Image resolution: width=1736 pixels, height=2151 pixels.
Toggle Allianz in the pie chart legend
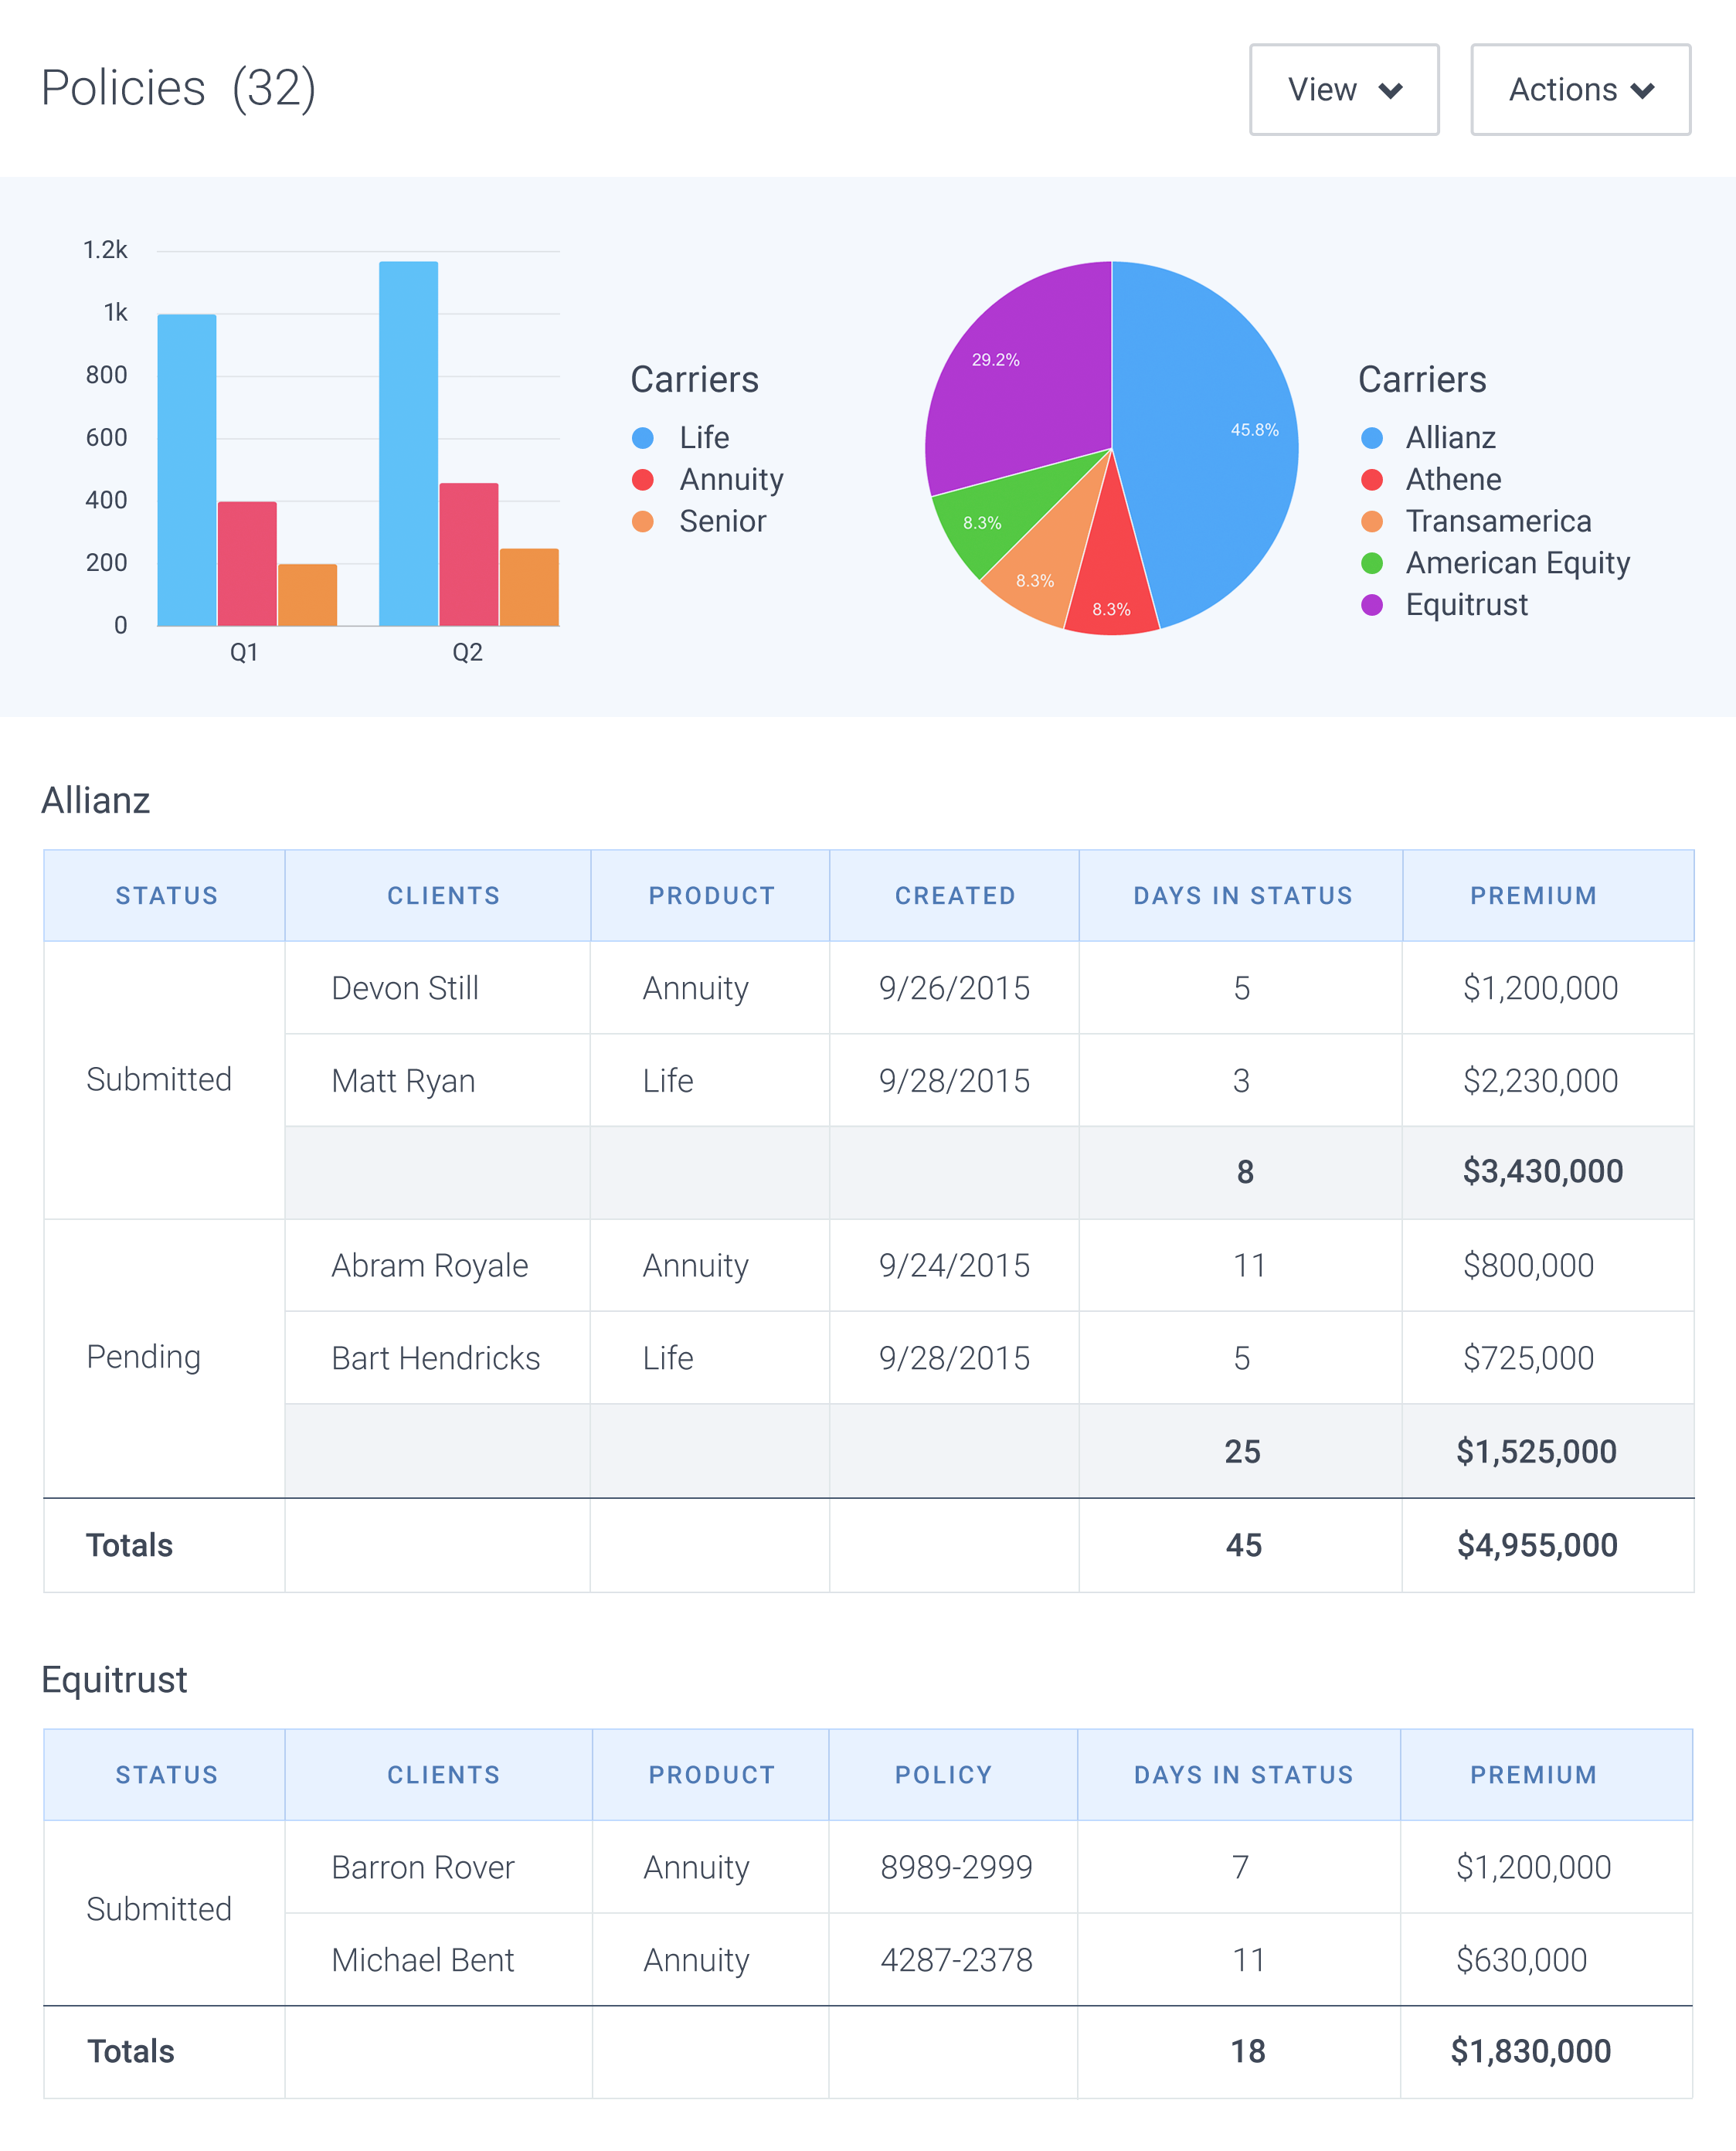pos(1429,438)
